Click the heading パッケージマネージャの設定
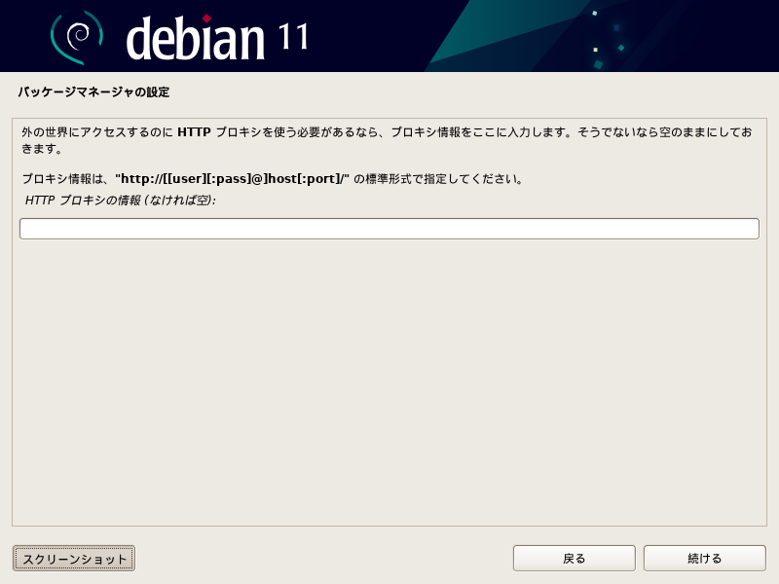Screen dimensions: 779x584 (x=93, y=91)
